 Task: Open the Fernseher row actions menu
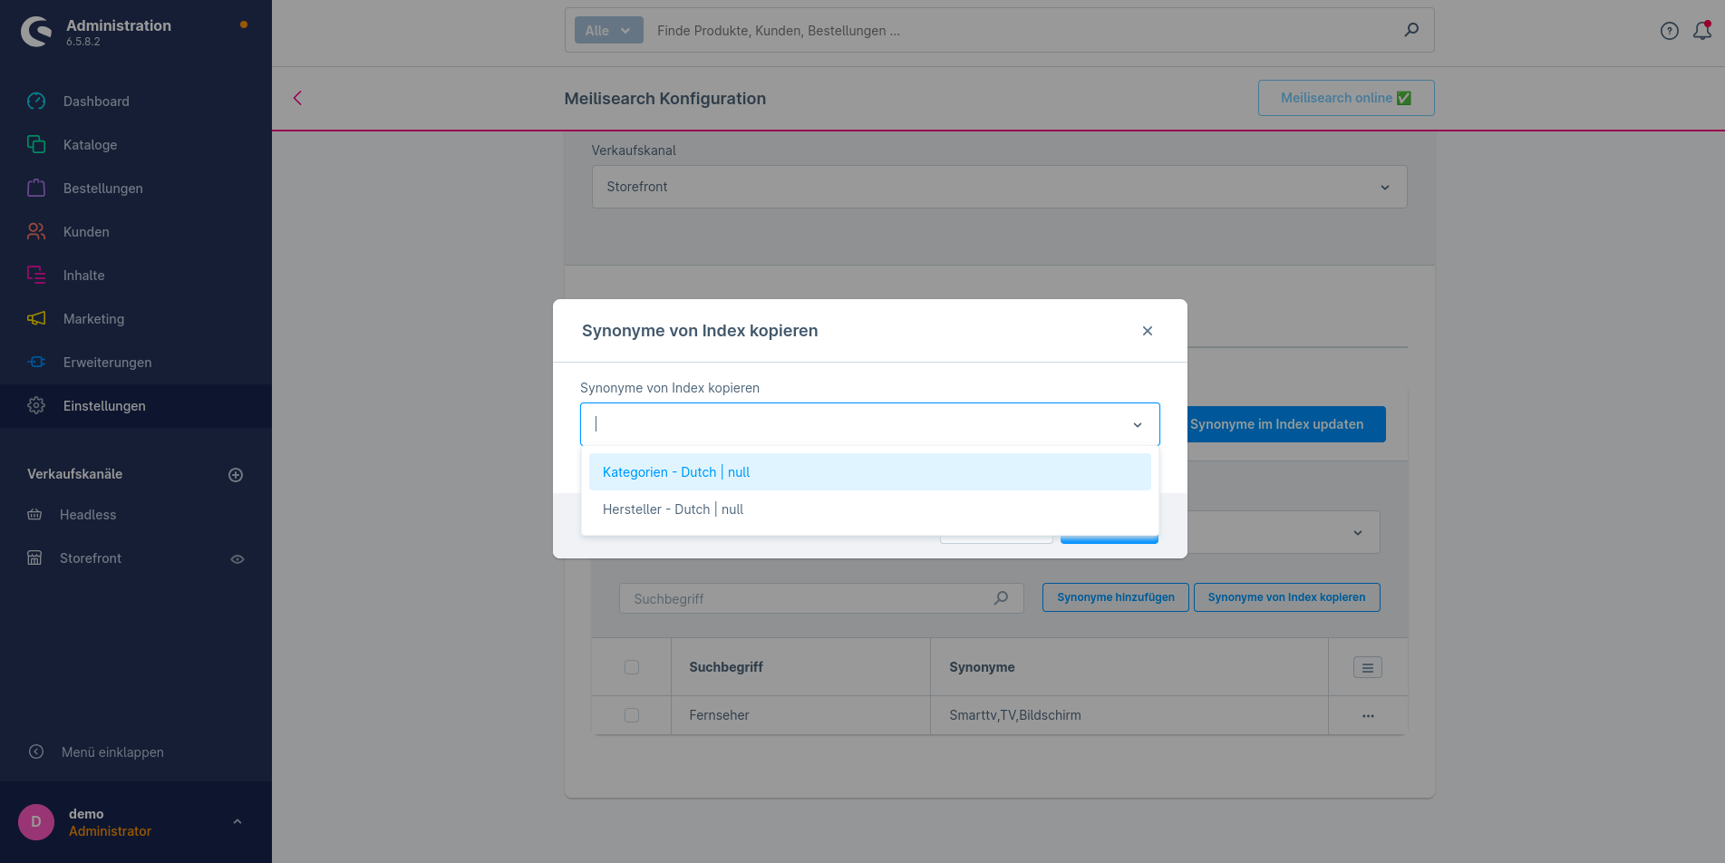1368,716
